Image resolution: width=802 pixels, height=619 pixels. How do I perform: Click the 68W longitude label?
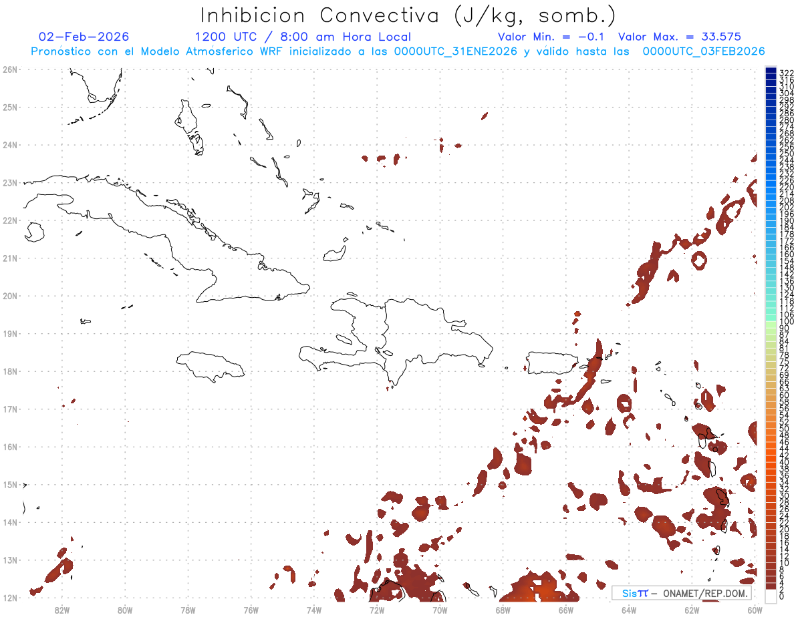click(503, 610)
